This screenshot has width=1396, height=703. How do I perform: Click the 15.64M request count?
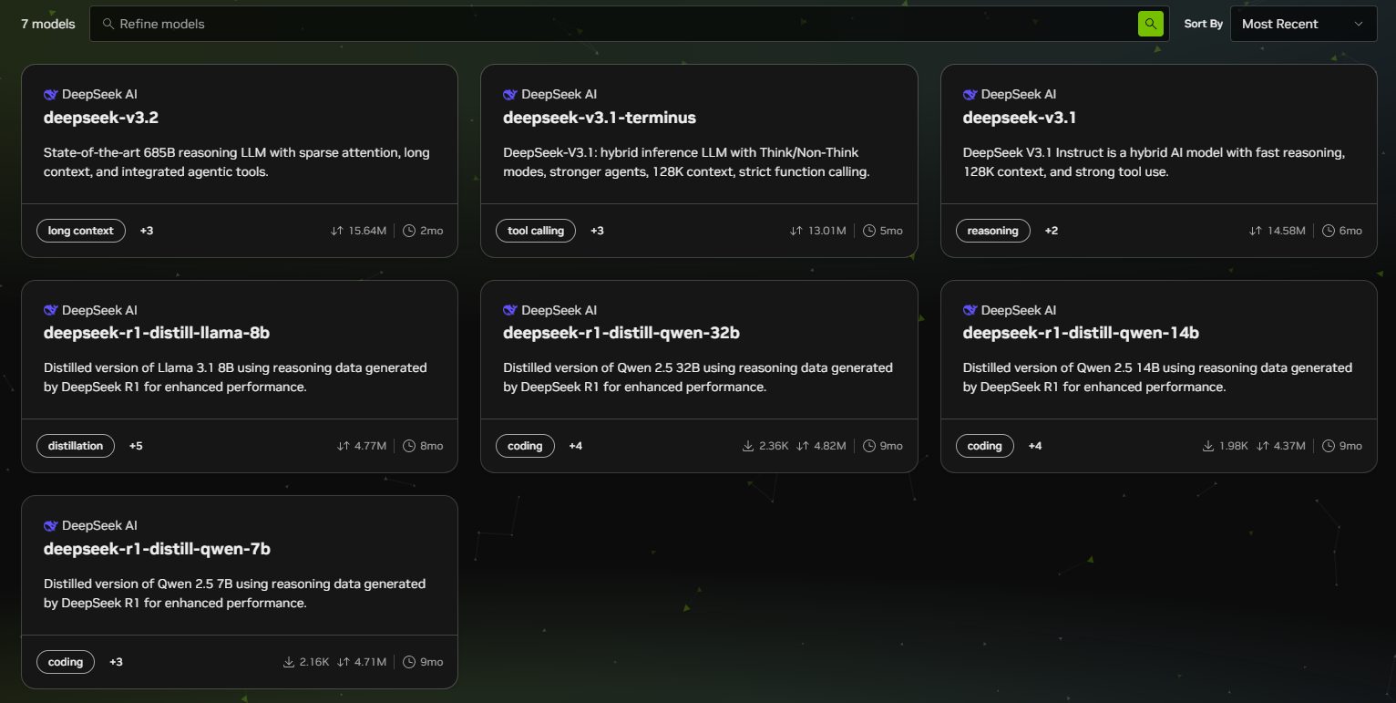pos(368,231)
